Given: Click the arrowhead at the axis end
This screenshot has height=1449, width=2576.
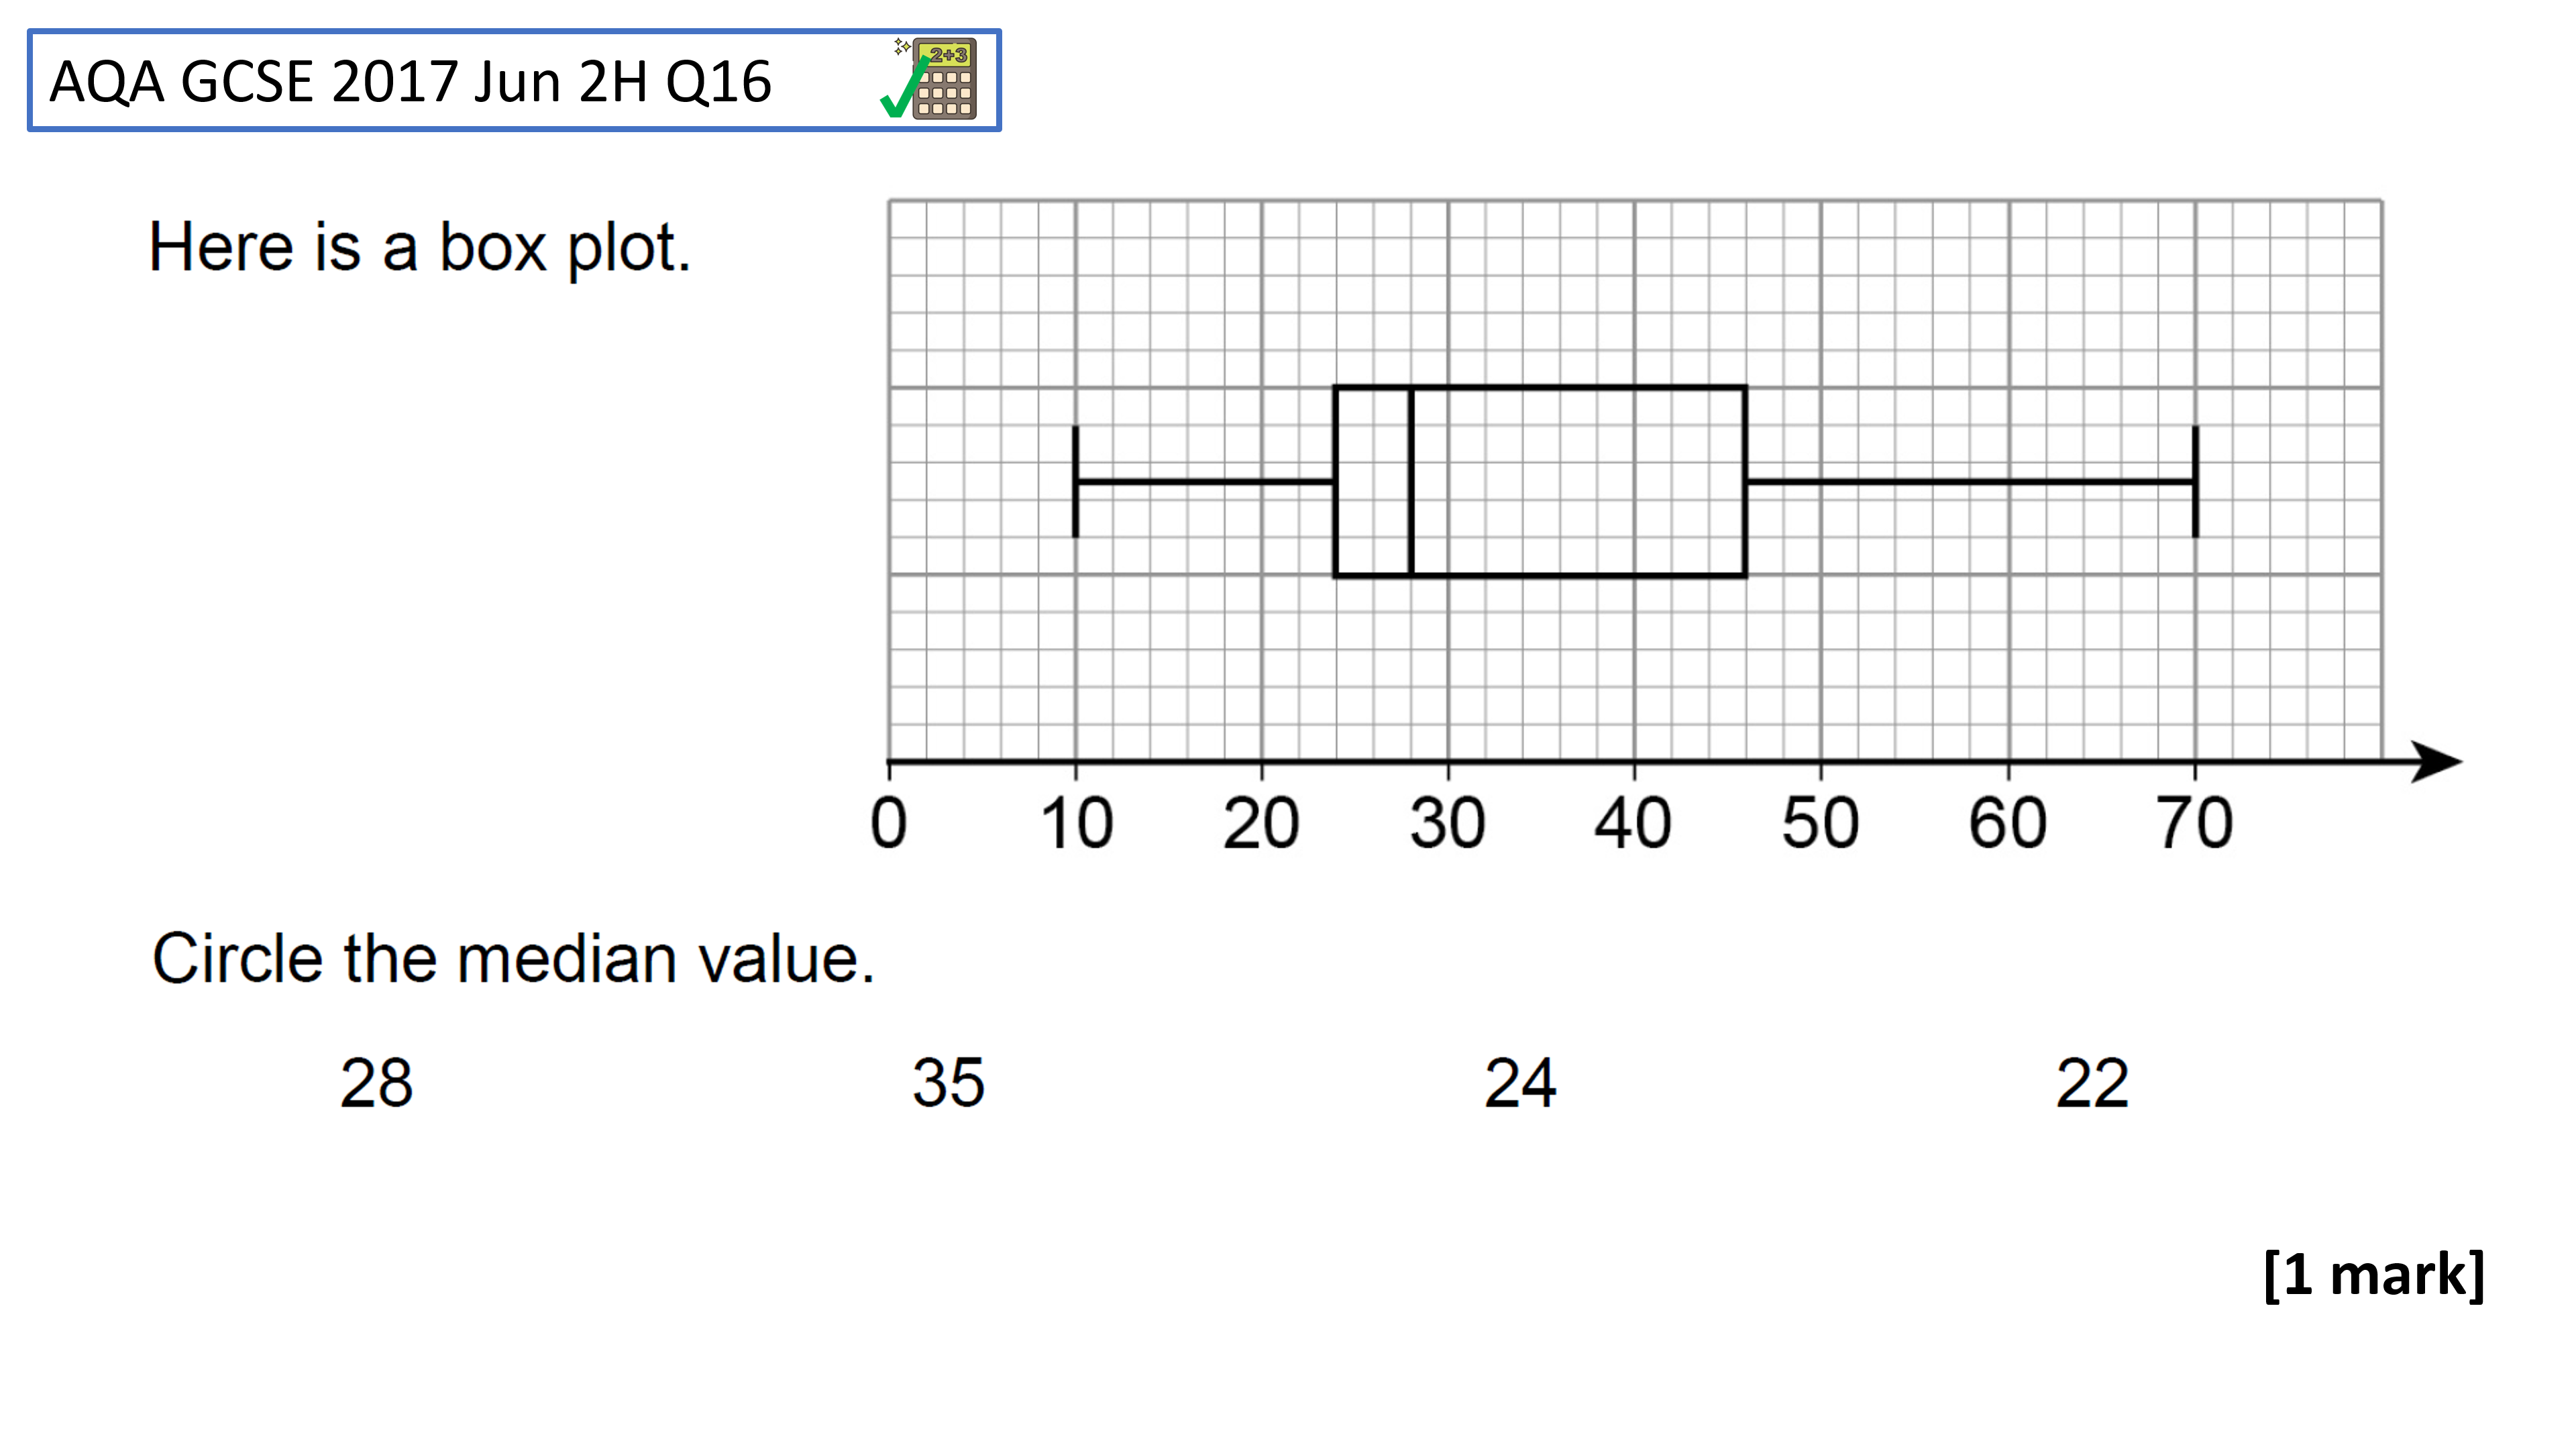Looking at the screenshot, I should tap(2436, 762).
